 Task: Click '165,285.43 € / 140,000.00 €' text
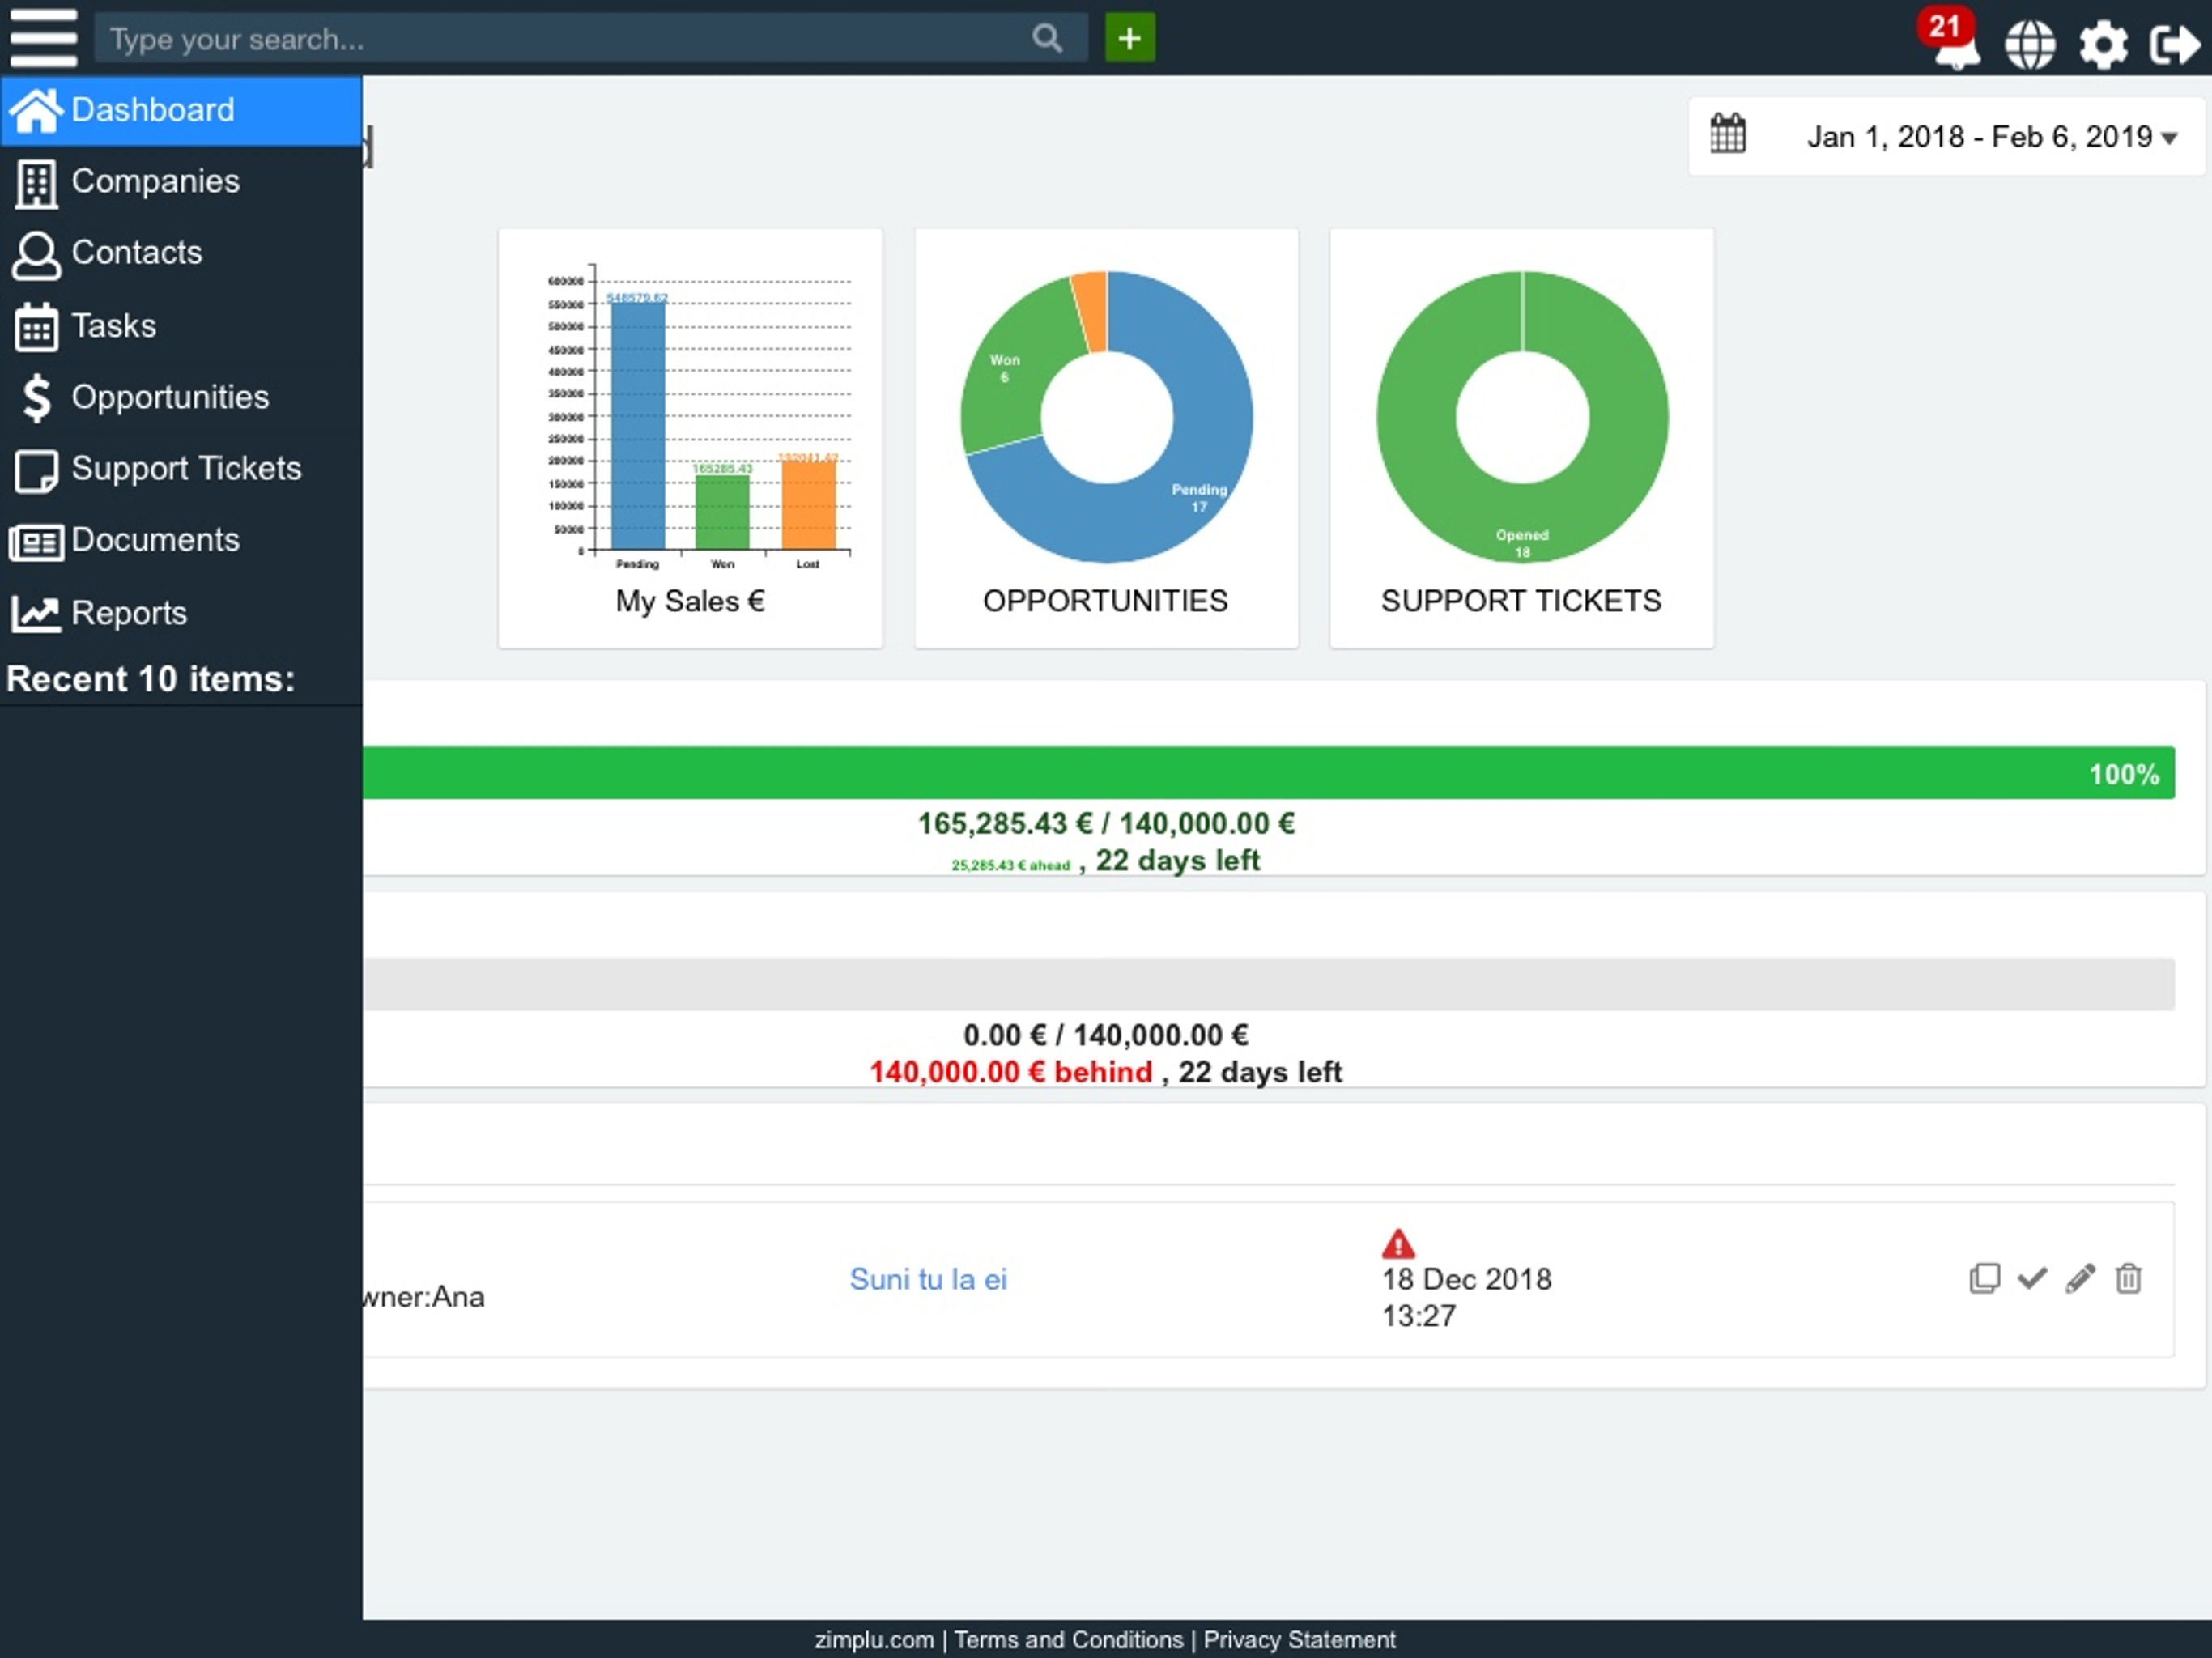point(1106,824)
